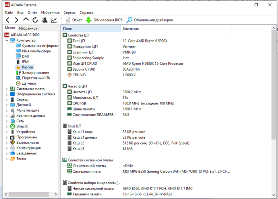Go up one level with the up arrow icon
The image size is (278, 199).
click(26, 20)
